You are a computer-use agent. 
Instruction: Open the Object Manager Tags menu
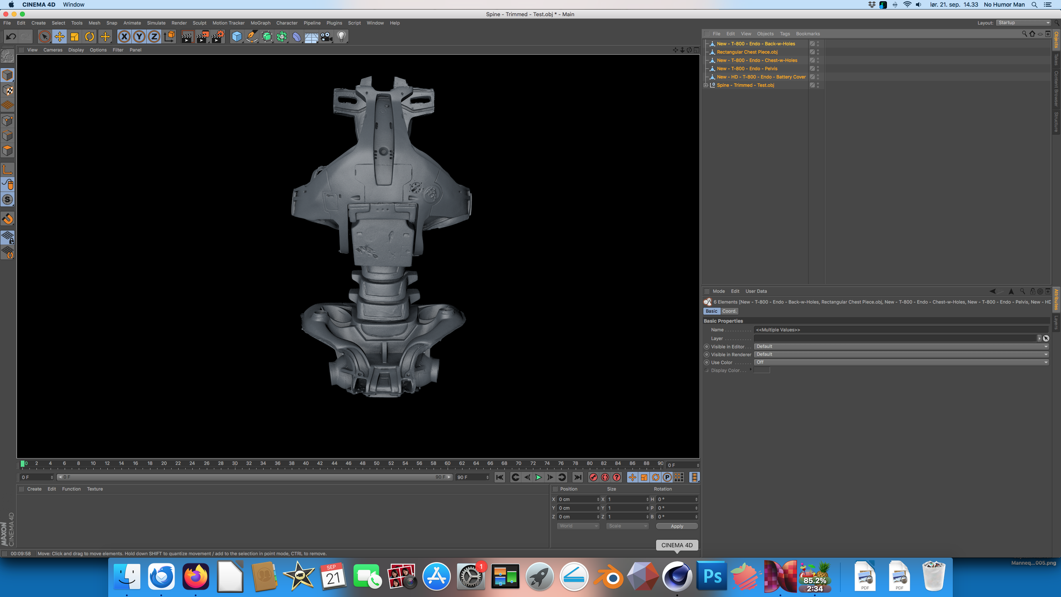click(x=785, y=34)
